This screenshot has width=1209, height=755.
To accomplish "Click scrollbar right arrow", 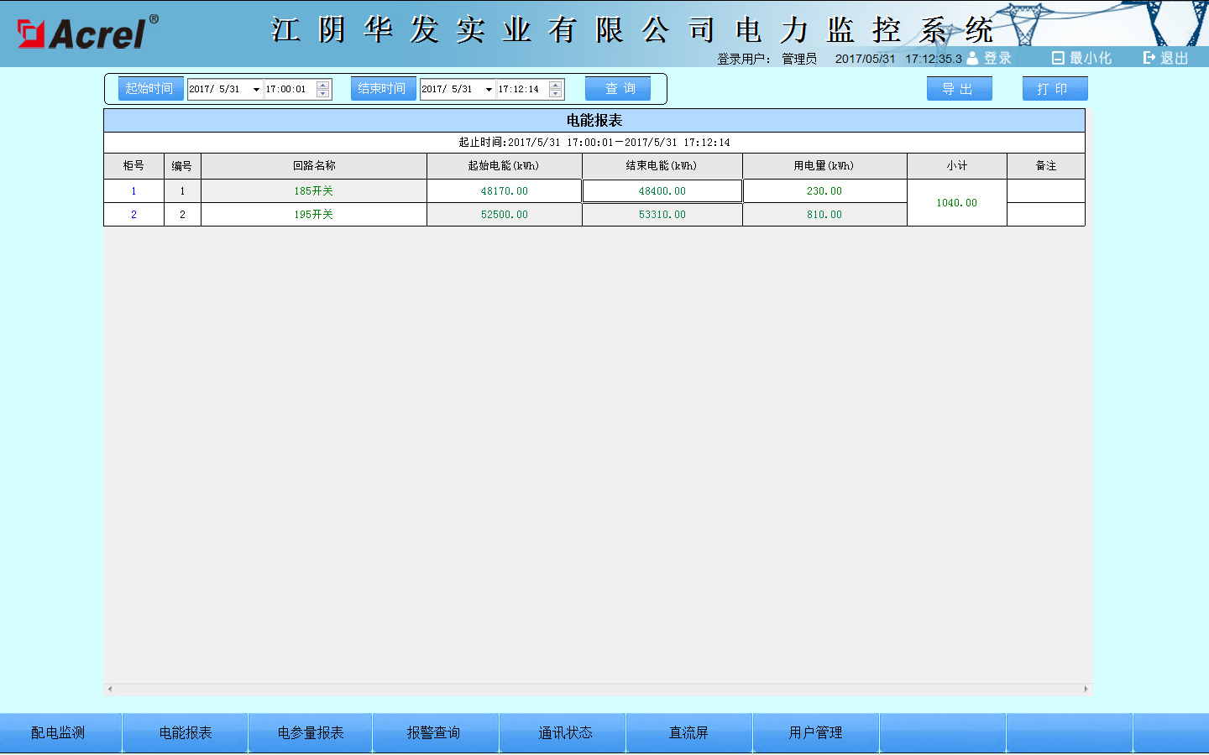I will 1086,689.
